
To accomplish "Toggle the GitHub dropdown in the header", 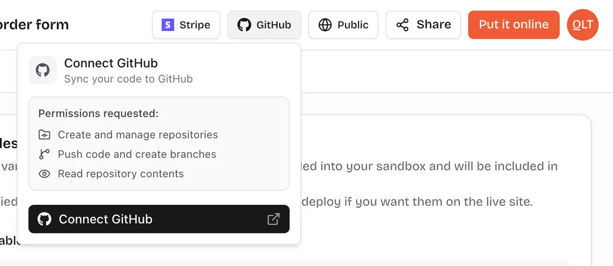I will 264,25.
